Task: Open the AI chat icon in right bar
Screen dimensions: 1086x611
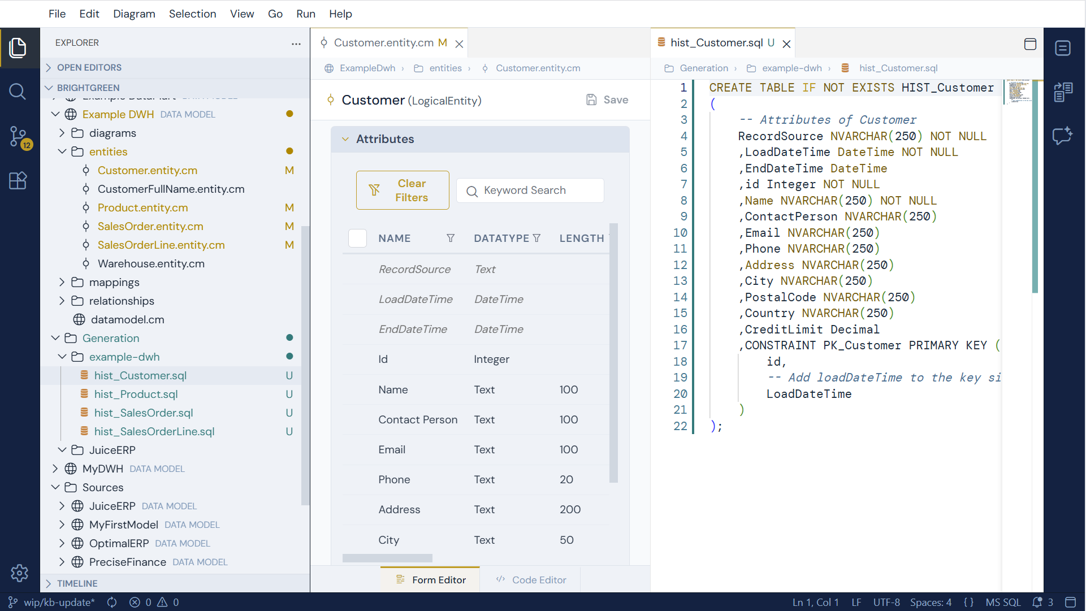Action: pyautogui.click(x=1063, y=136)
